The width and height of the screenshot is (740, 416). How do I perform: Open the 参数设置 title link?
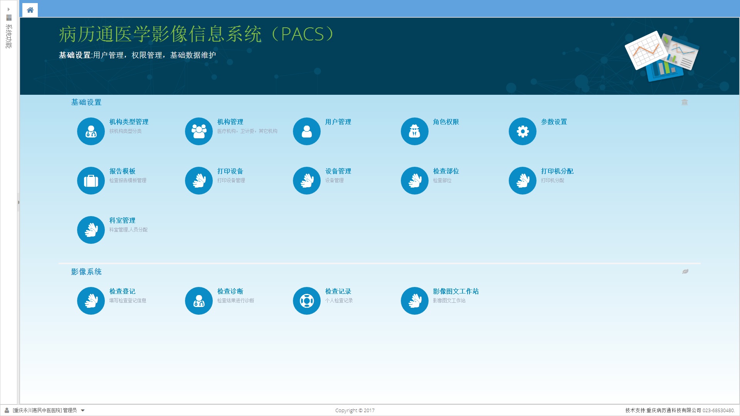click(x=554, y=122)
